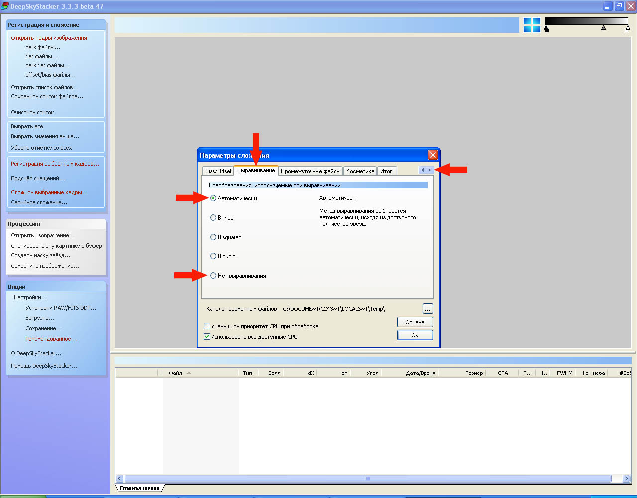Select the Главная группа tab at the bottom
The width and height of the screenshot is (637, 498).
(x=139, y=488)
